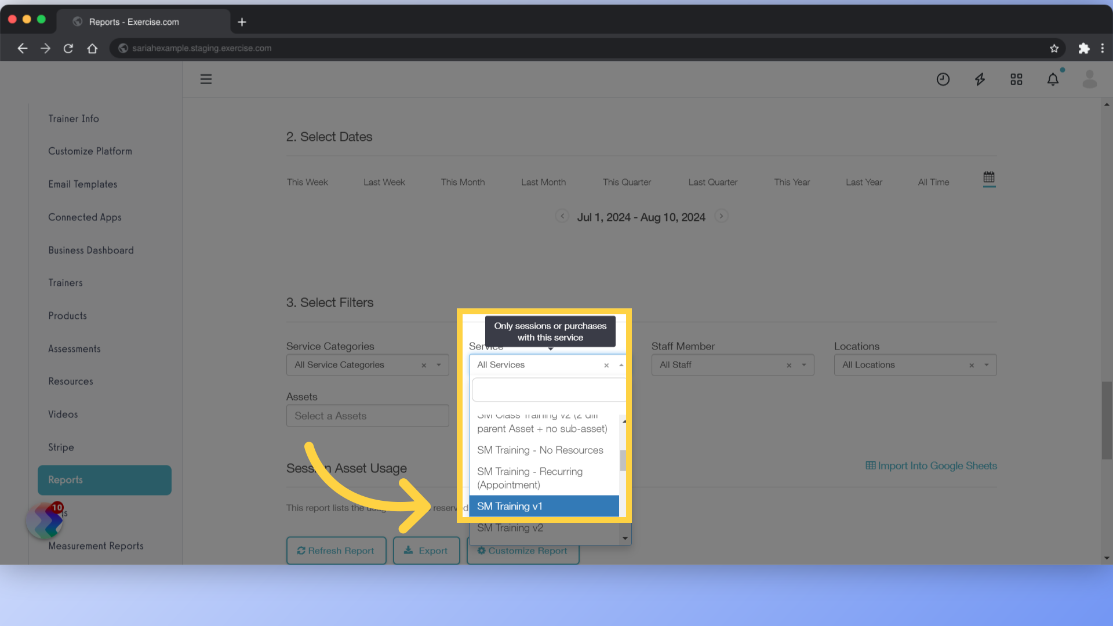Open Measurement Reports in sidebar
This screenshot has width=1113, height=626.
pyautogui.click(x=96, y=545)
